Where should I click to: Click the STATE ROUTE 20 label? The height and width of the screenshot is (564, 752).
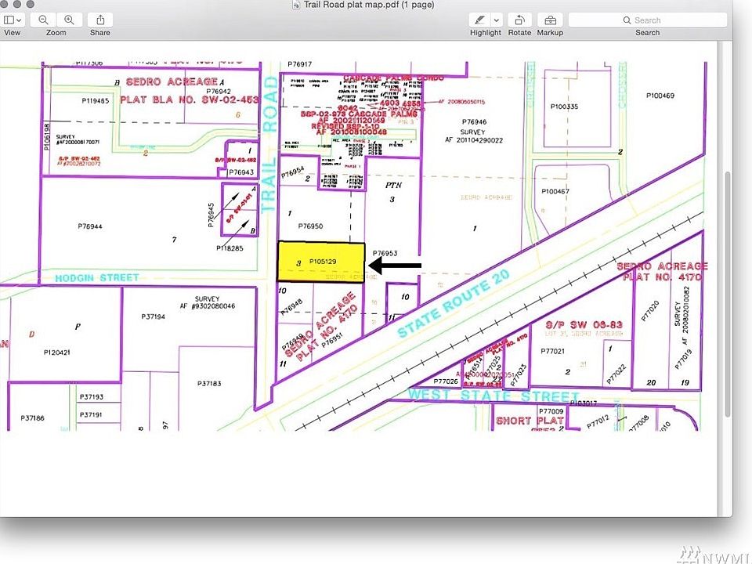(x=454, y=303)
